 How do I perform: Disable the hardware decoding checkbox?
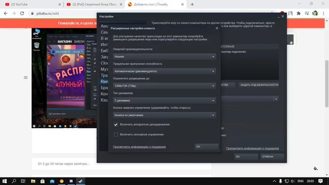point(116,124)
